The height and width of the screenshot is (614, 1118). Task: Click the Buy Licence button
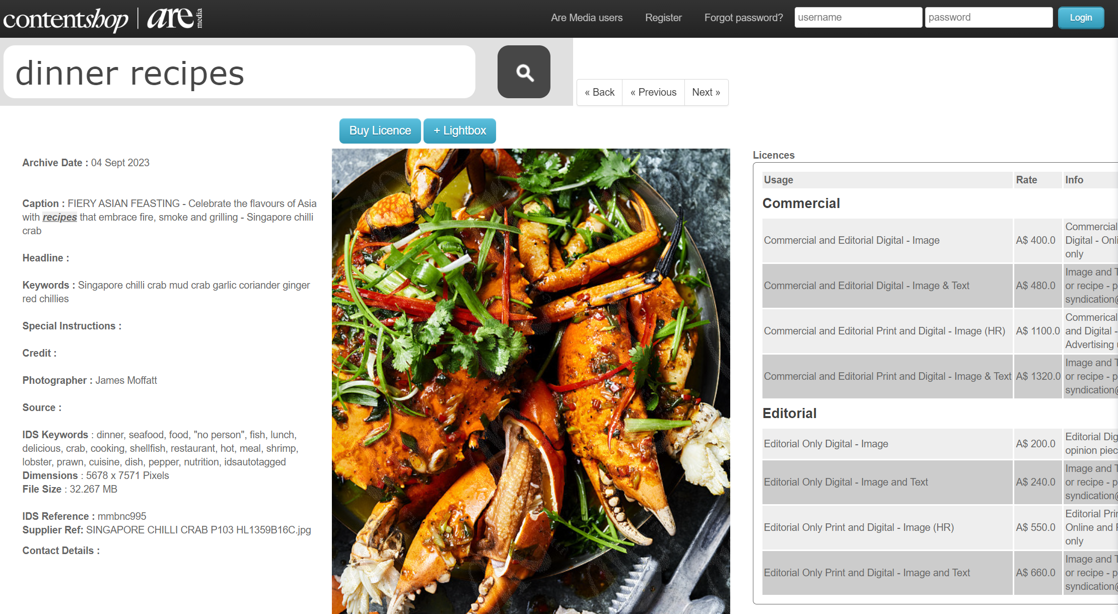pyautogui.click(x=380, y=131)
